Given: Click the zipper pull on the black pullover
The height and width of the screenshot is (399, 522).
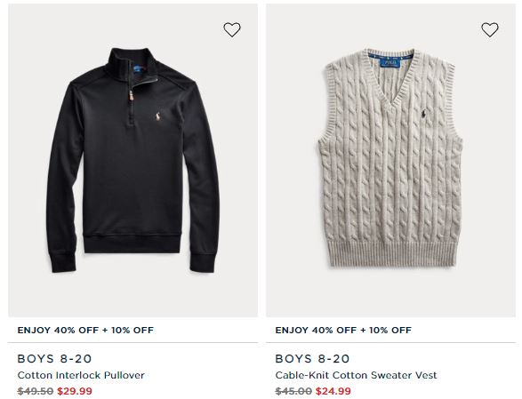Looking at the screenshot, I should click(133, 96).
